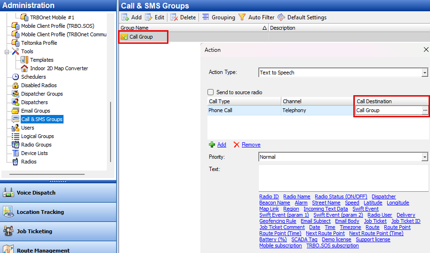Expand the Priority dropdown list

coord(424,157)
